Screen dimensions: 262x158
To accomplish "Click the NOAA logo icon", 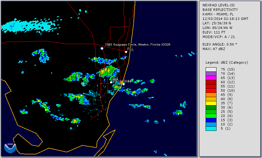I will (10, 147).
